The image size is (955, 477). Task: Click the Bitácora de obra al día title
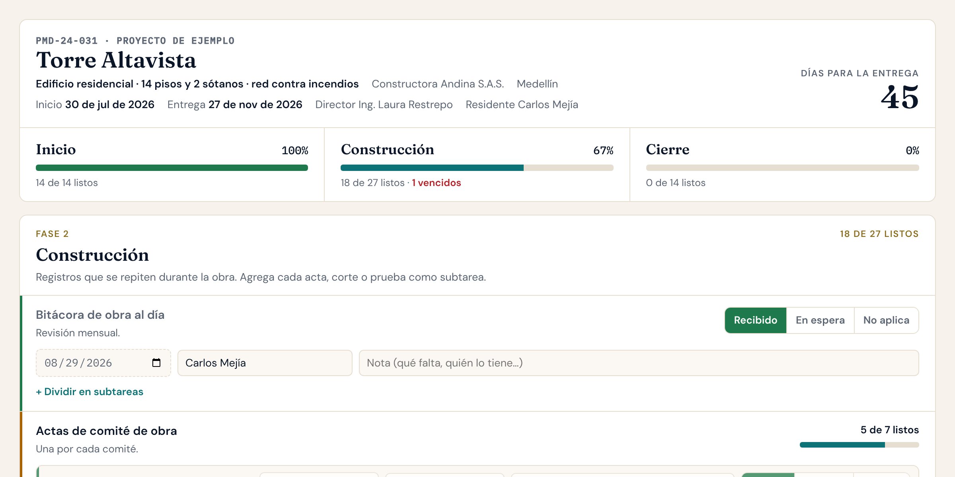(x=100, y=315)
